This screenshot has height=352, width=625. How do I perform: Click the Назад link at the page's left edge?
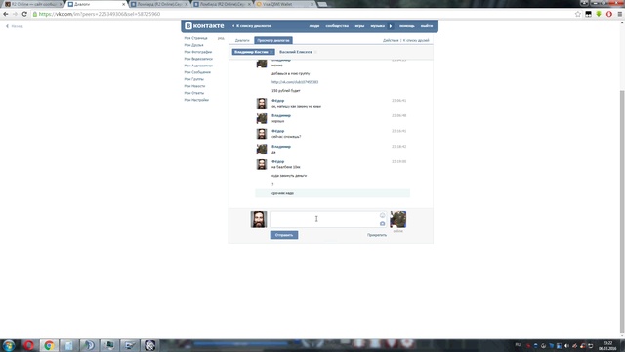(15, 26)
